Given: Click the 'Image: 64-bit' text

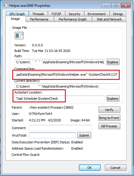Looking at the screenshot, I should click(x=80, y=120).
